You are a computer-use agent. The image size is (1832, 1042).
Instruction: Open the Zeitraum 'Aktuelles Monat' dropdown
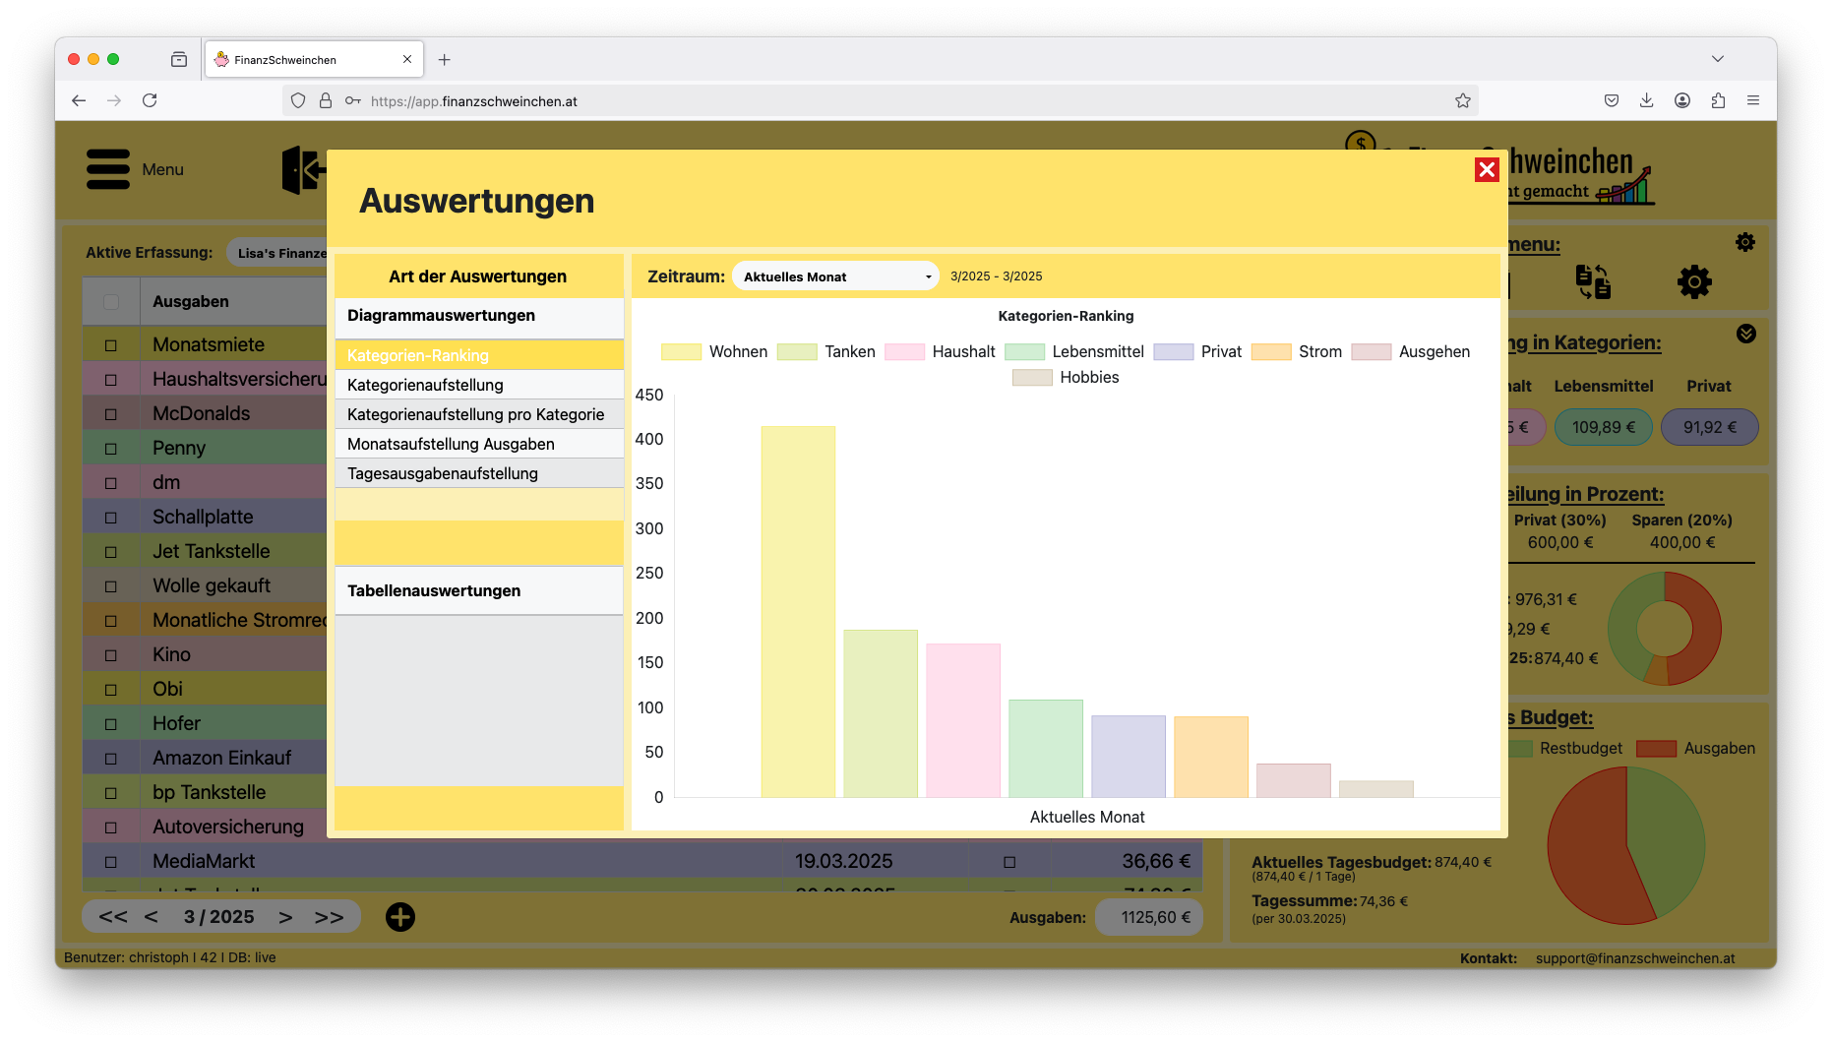[x=835, y=276]
